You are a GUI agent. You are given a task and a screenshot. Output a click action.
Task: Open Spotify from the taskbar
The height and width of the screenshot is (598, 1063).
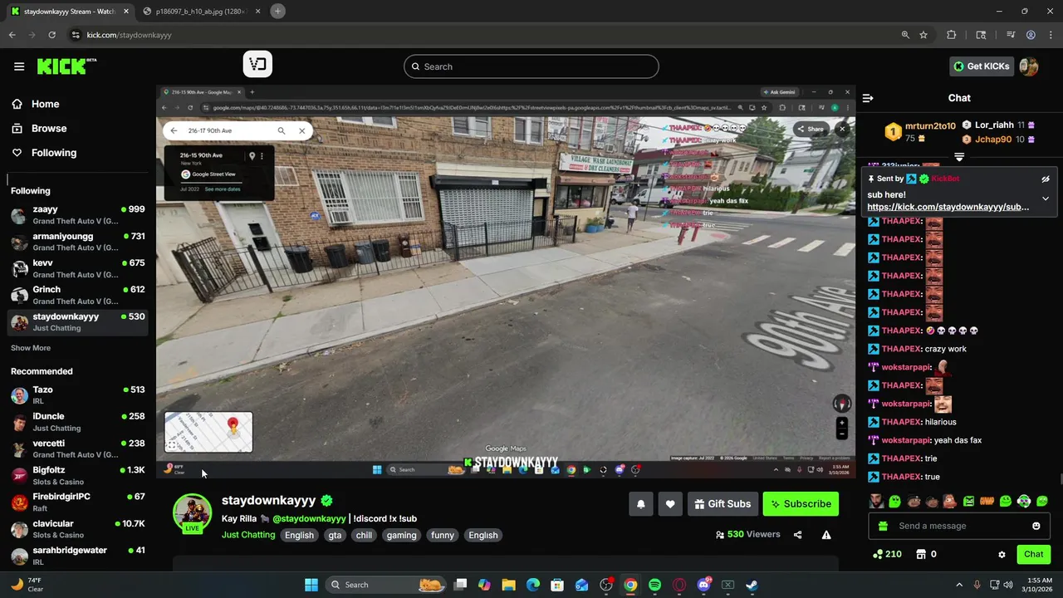pos(654,585)
